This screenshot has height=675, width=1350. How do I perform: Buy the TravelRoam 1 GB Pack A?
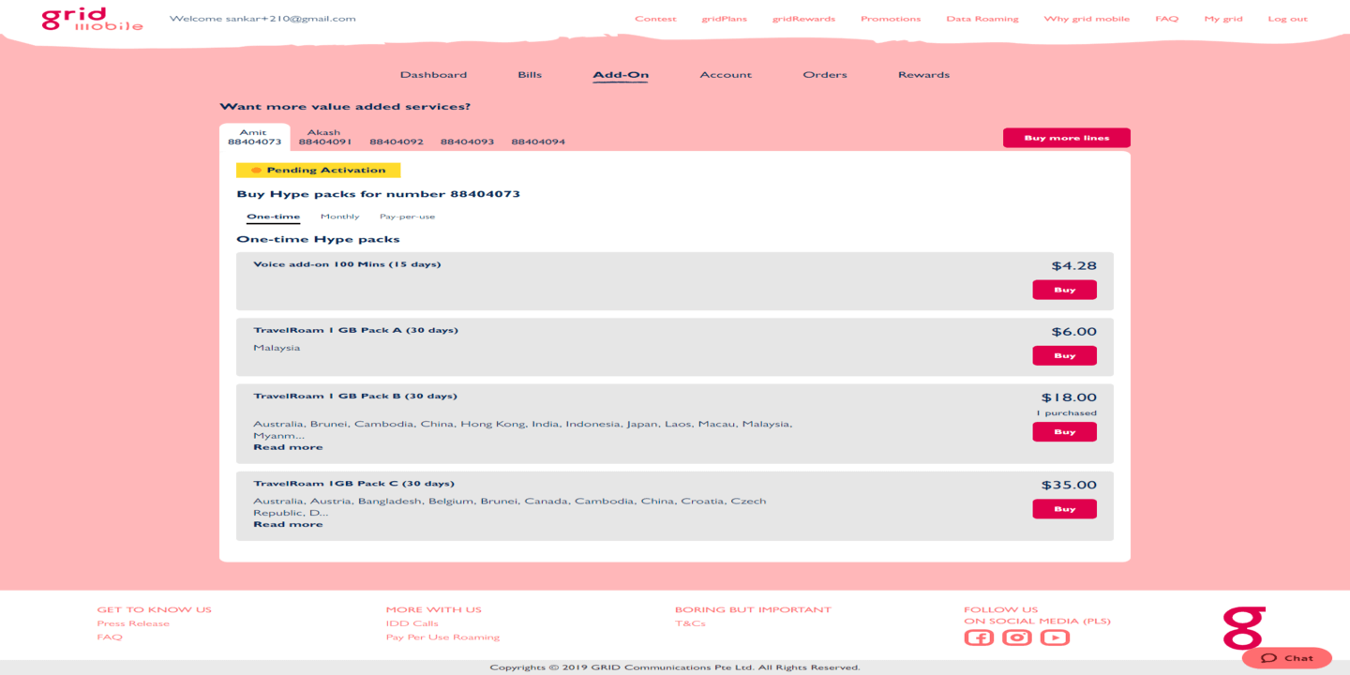[1064, 355]
